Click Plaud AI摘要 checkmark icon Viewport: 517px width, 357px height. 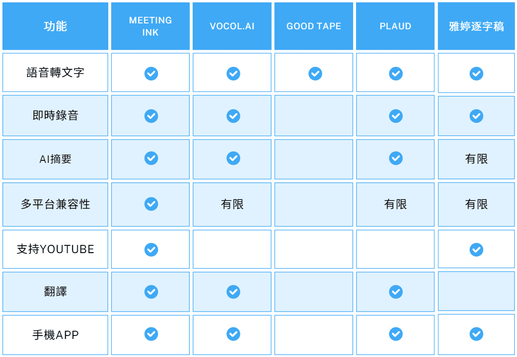pyautogui.click(x=396, y=159)
